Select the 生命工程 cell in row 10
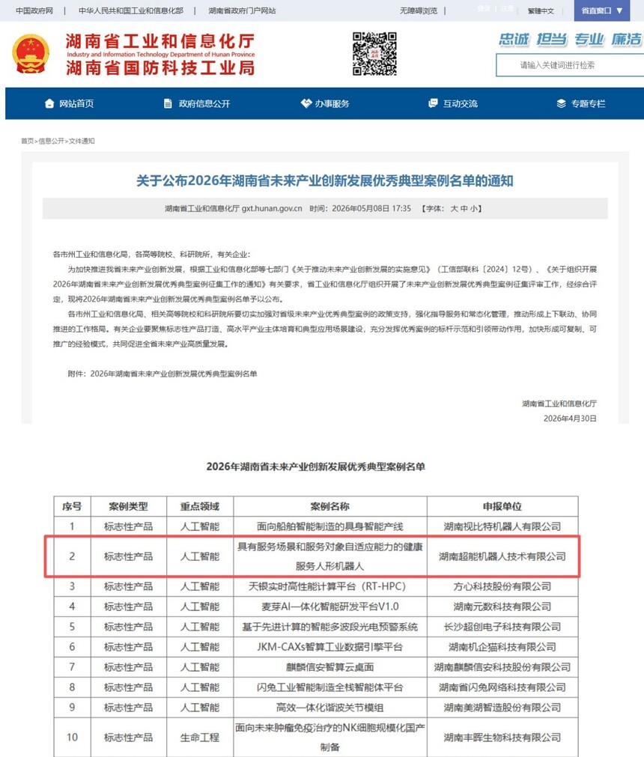The image size is (644, 757). pyautogui.click(x=200, y=738)
